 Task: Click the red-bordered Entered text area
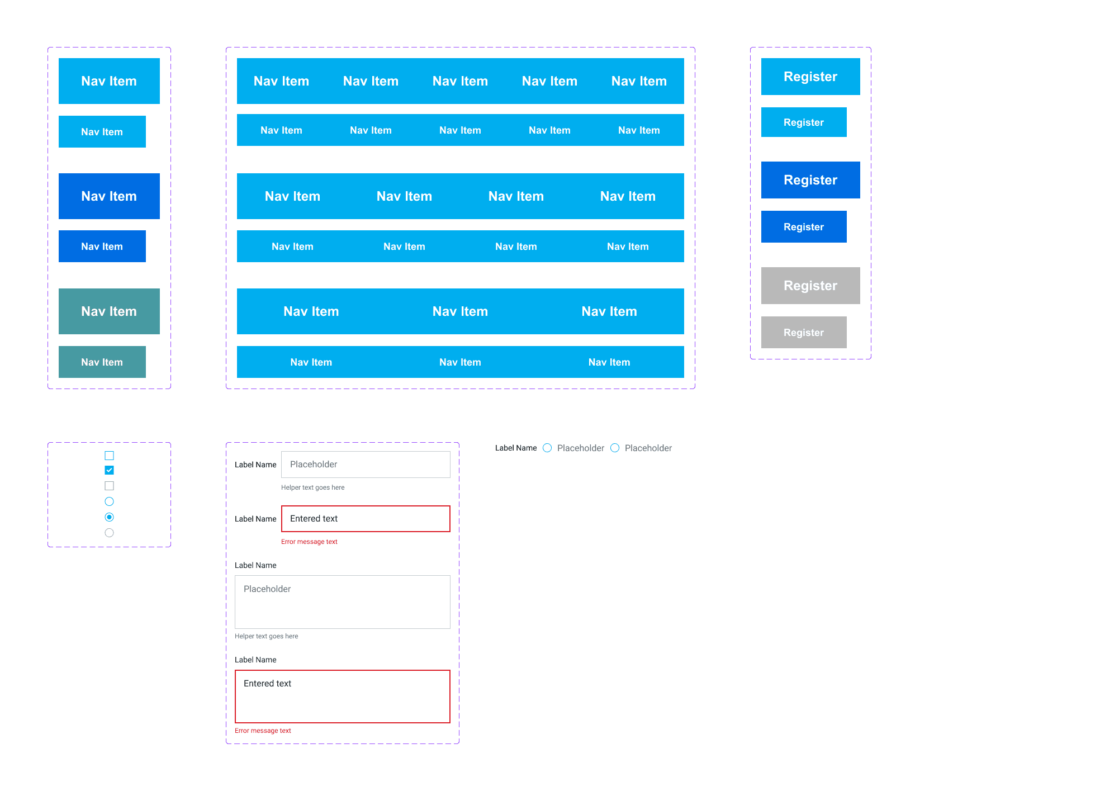click(x=342, y=697)
